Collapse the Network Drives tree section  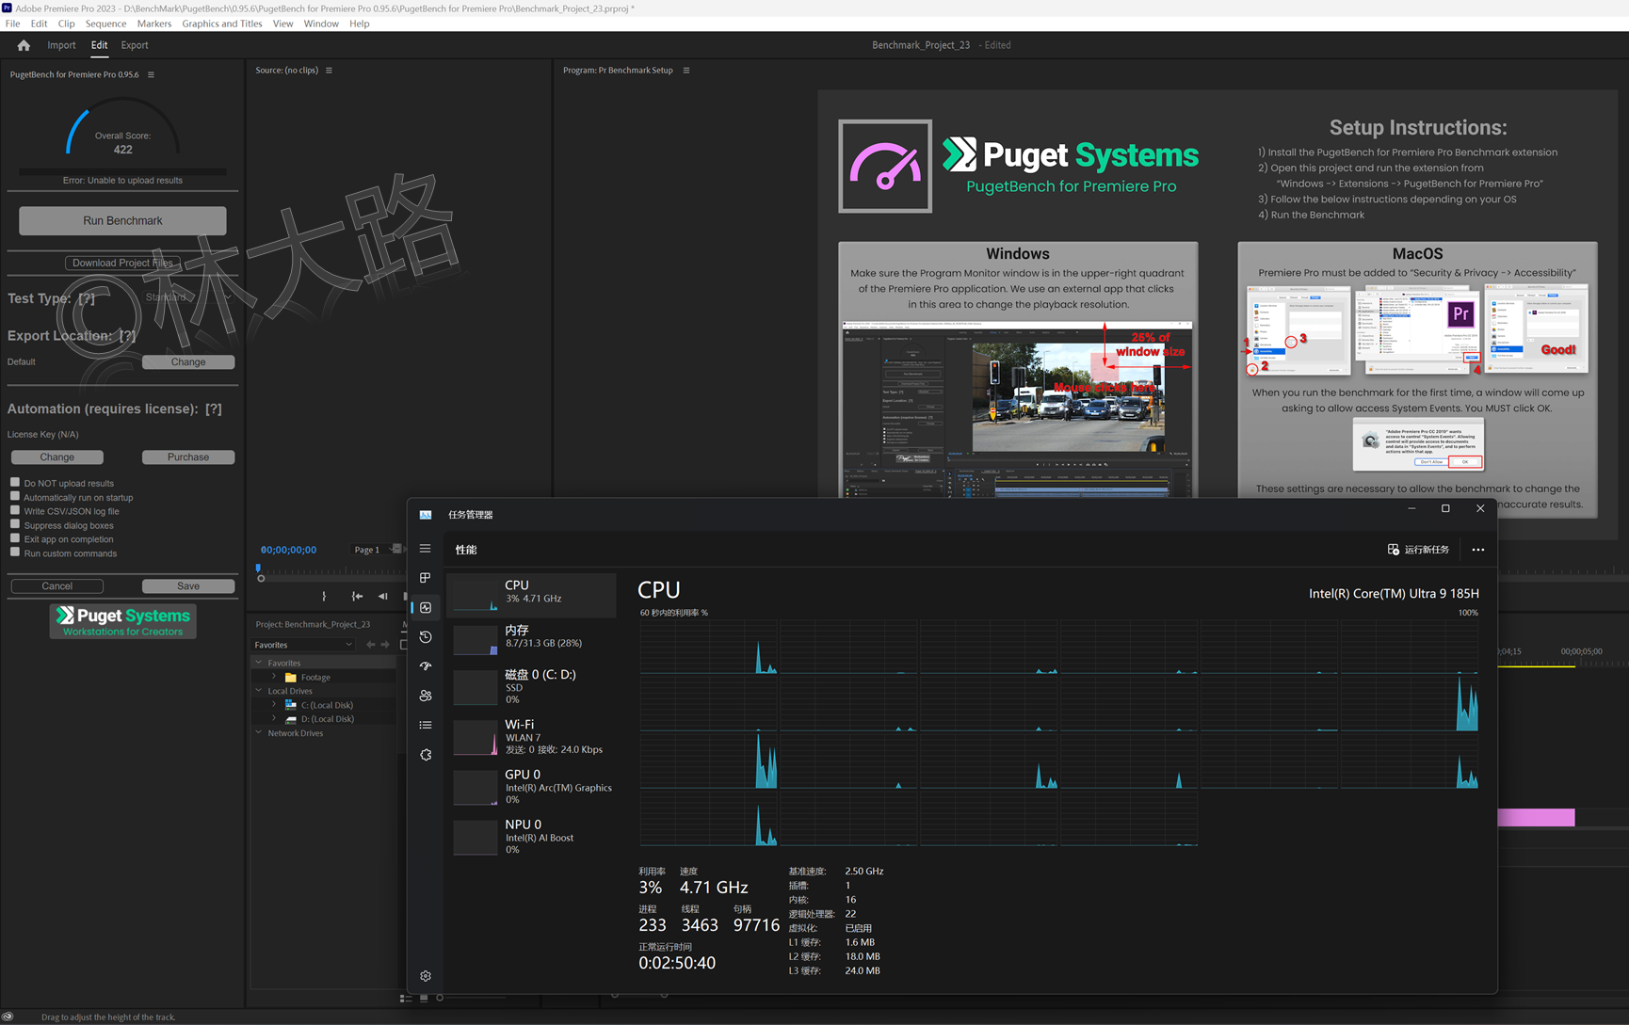[259, 733]
